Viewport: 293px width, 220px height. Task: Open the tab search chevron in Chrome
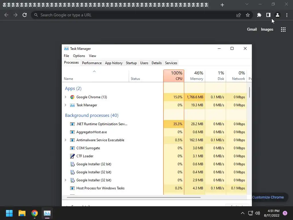pos(247,4)
